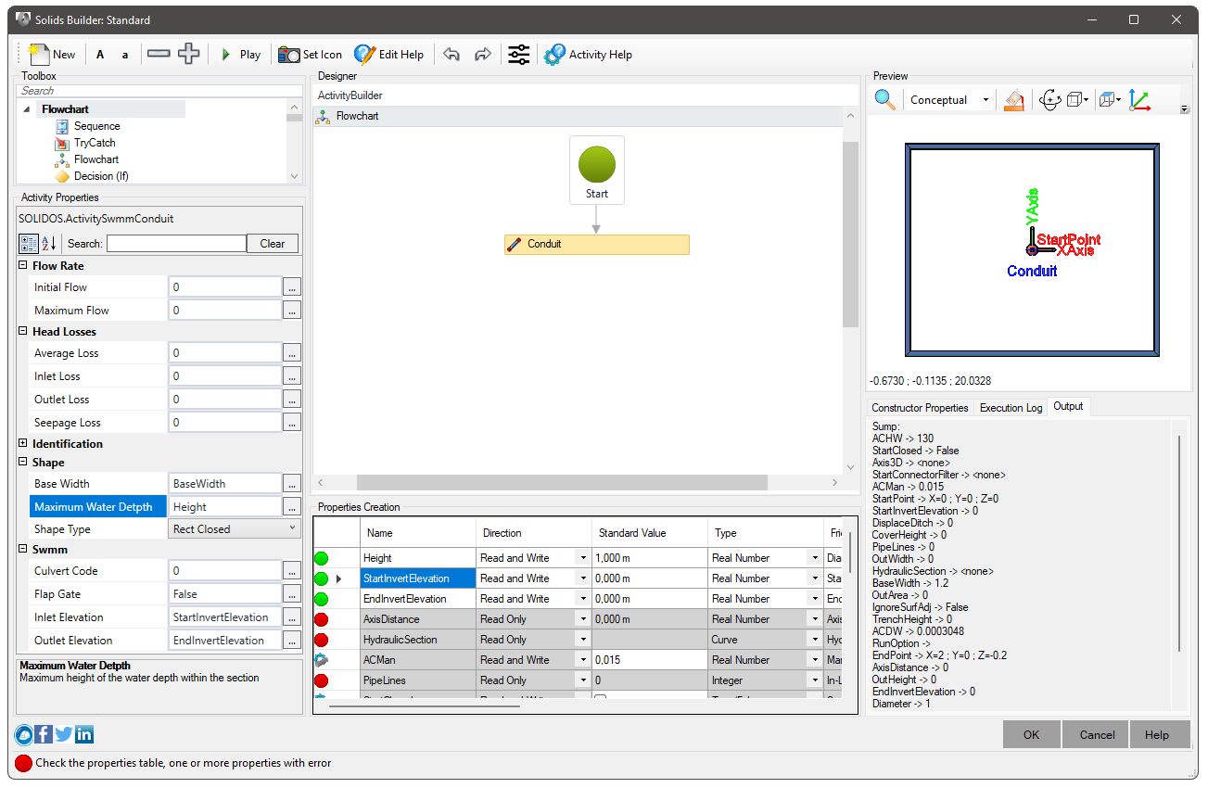Viewport: 1208px width, 788px height.
Task: Activate the orbit rotate tool in Preview
Action: 1049,99
